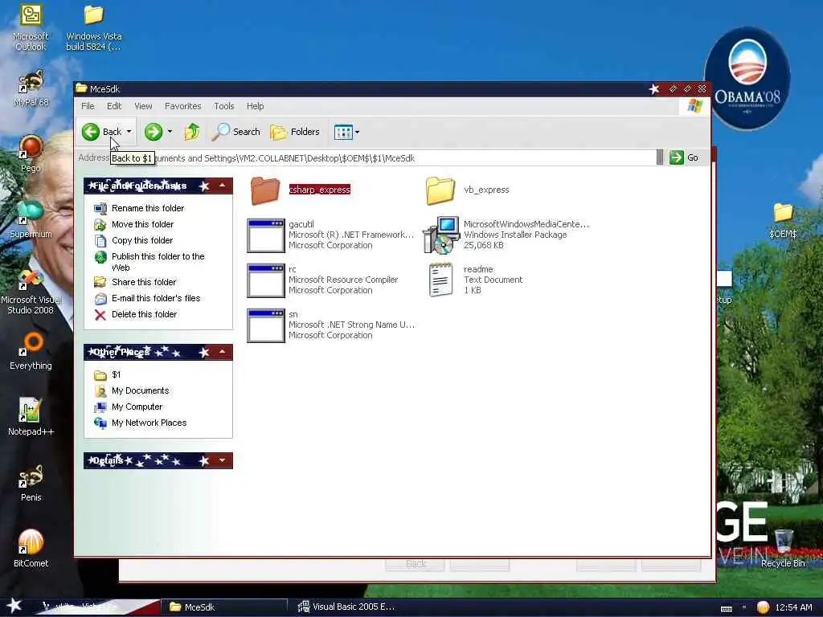Viewport: 823px width, 617px height.
Task: Click the Start button on taskbar
Action: pyautogui.click(x=14, y=606)
